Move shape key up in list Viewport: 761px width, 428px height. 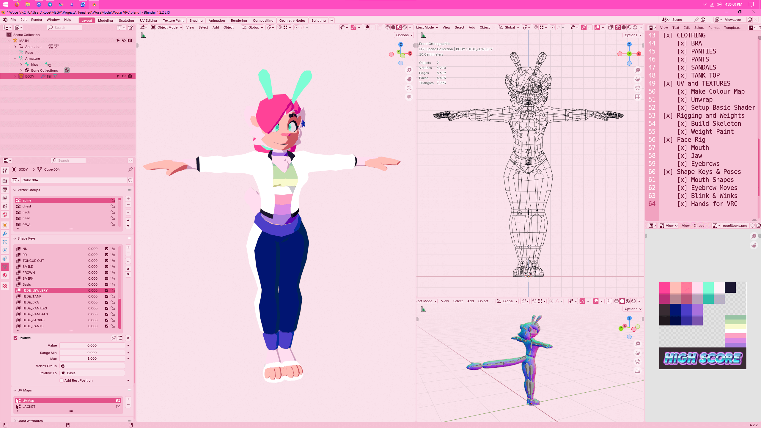[128, 269]
